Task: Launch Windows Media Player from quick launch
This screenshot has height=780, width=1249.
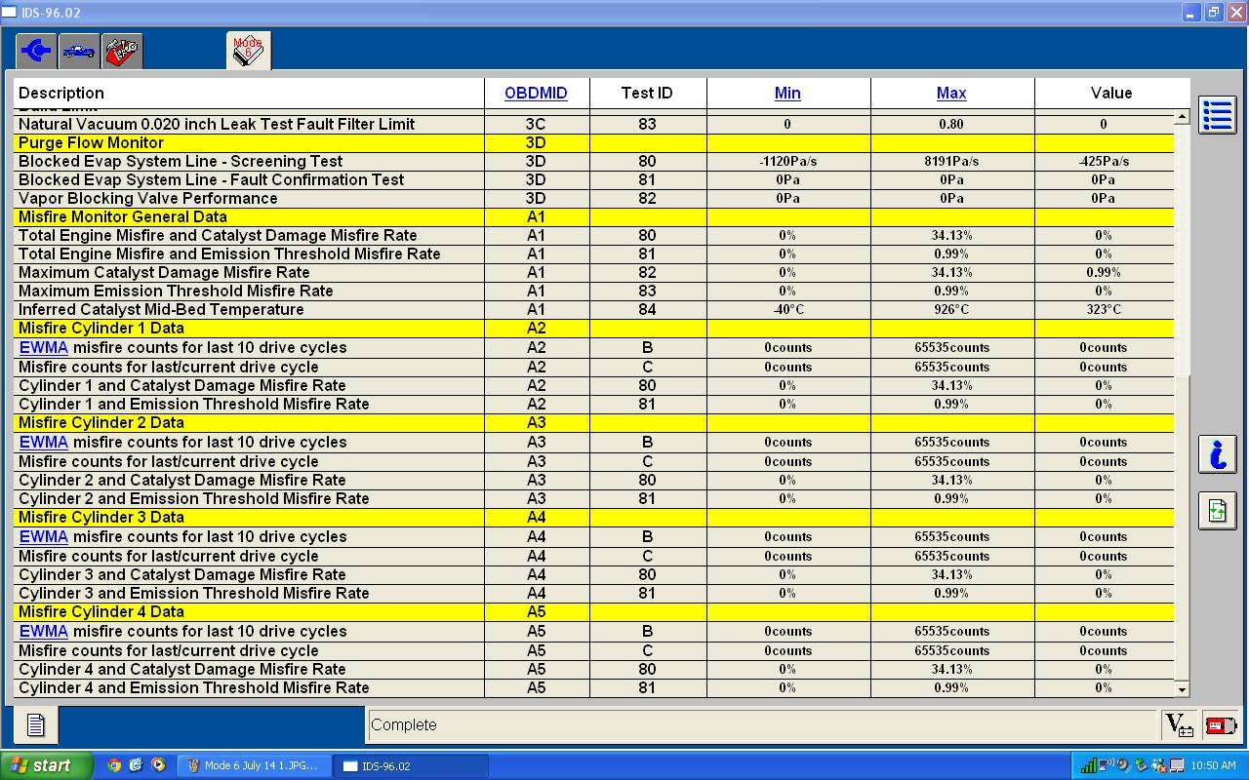Action: coord(158,765)
